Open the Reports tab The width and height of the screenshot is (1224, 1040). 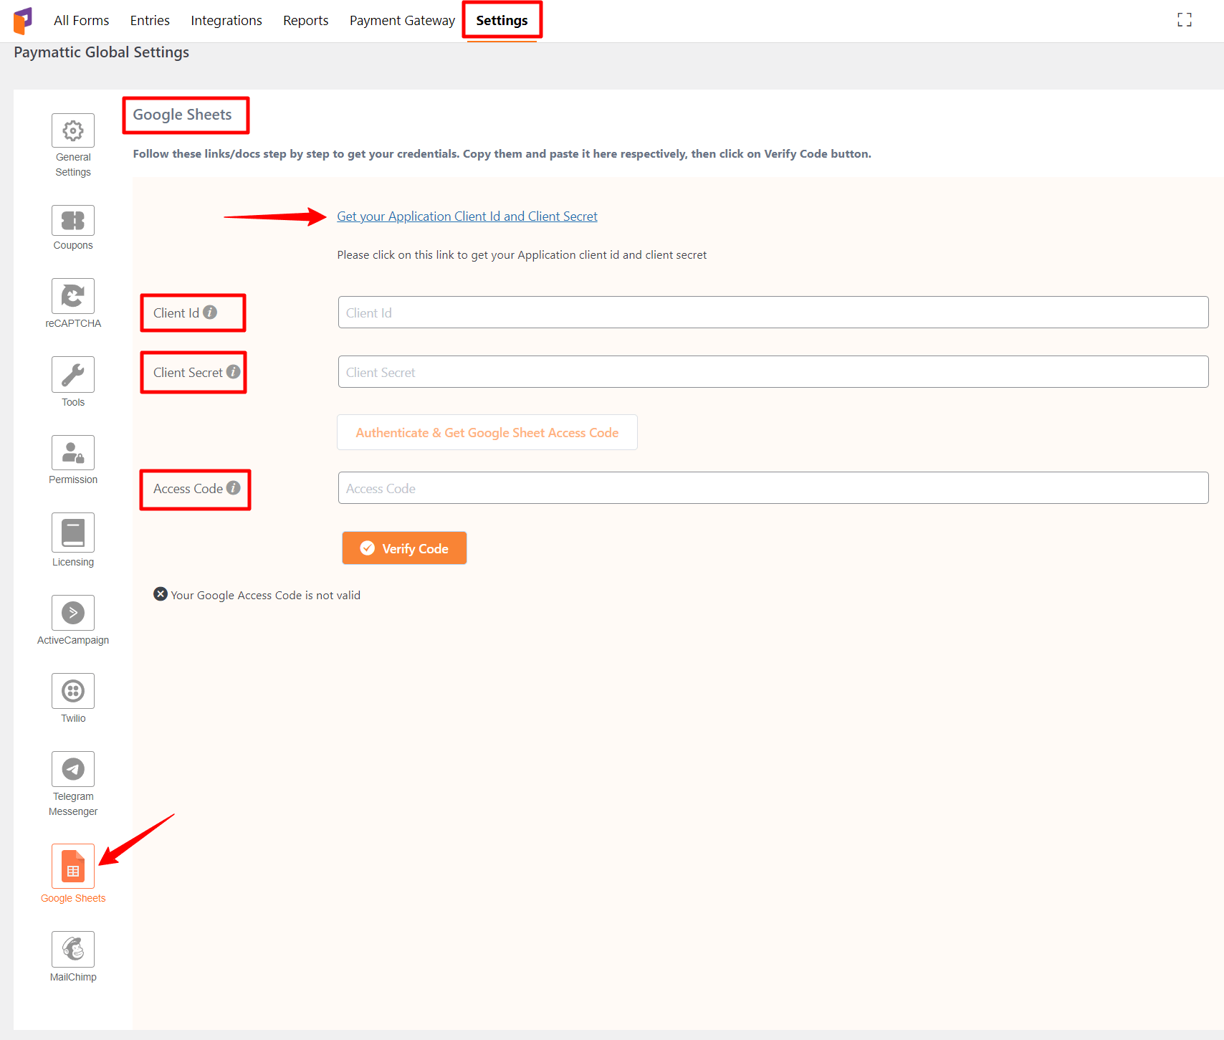pos(306,21)
